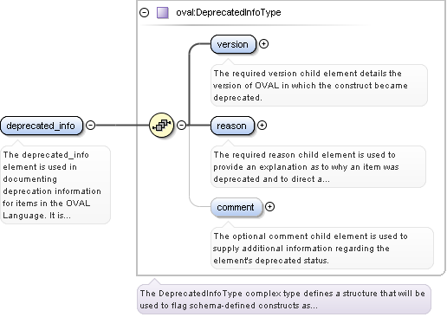Click the oval:DeprecatedInfoType type label

pyautogui.click(x=229, y=12)
